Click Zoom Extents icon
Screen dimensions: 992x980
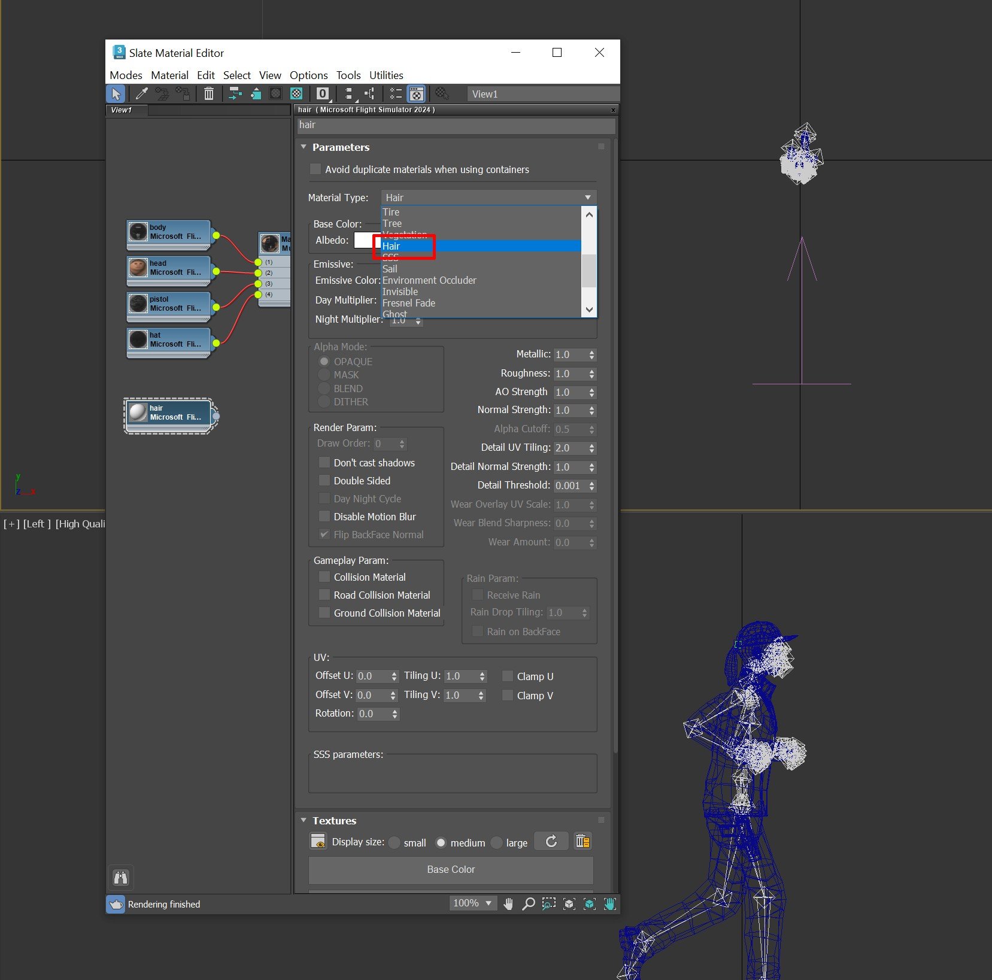[569, 904]
